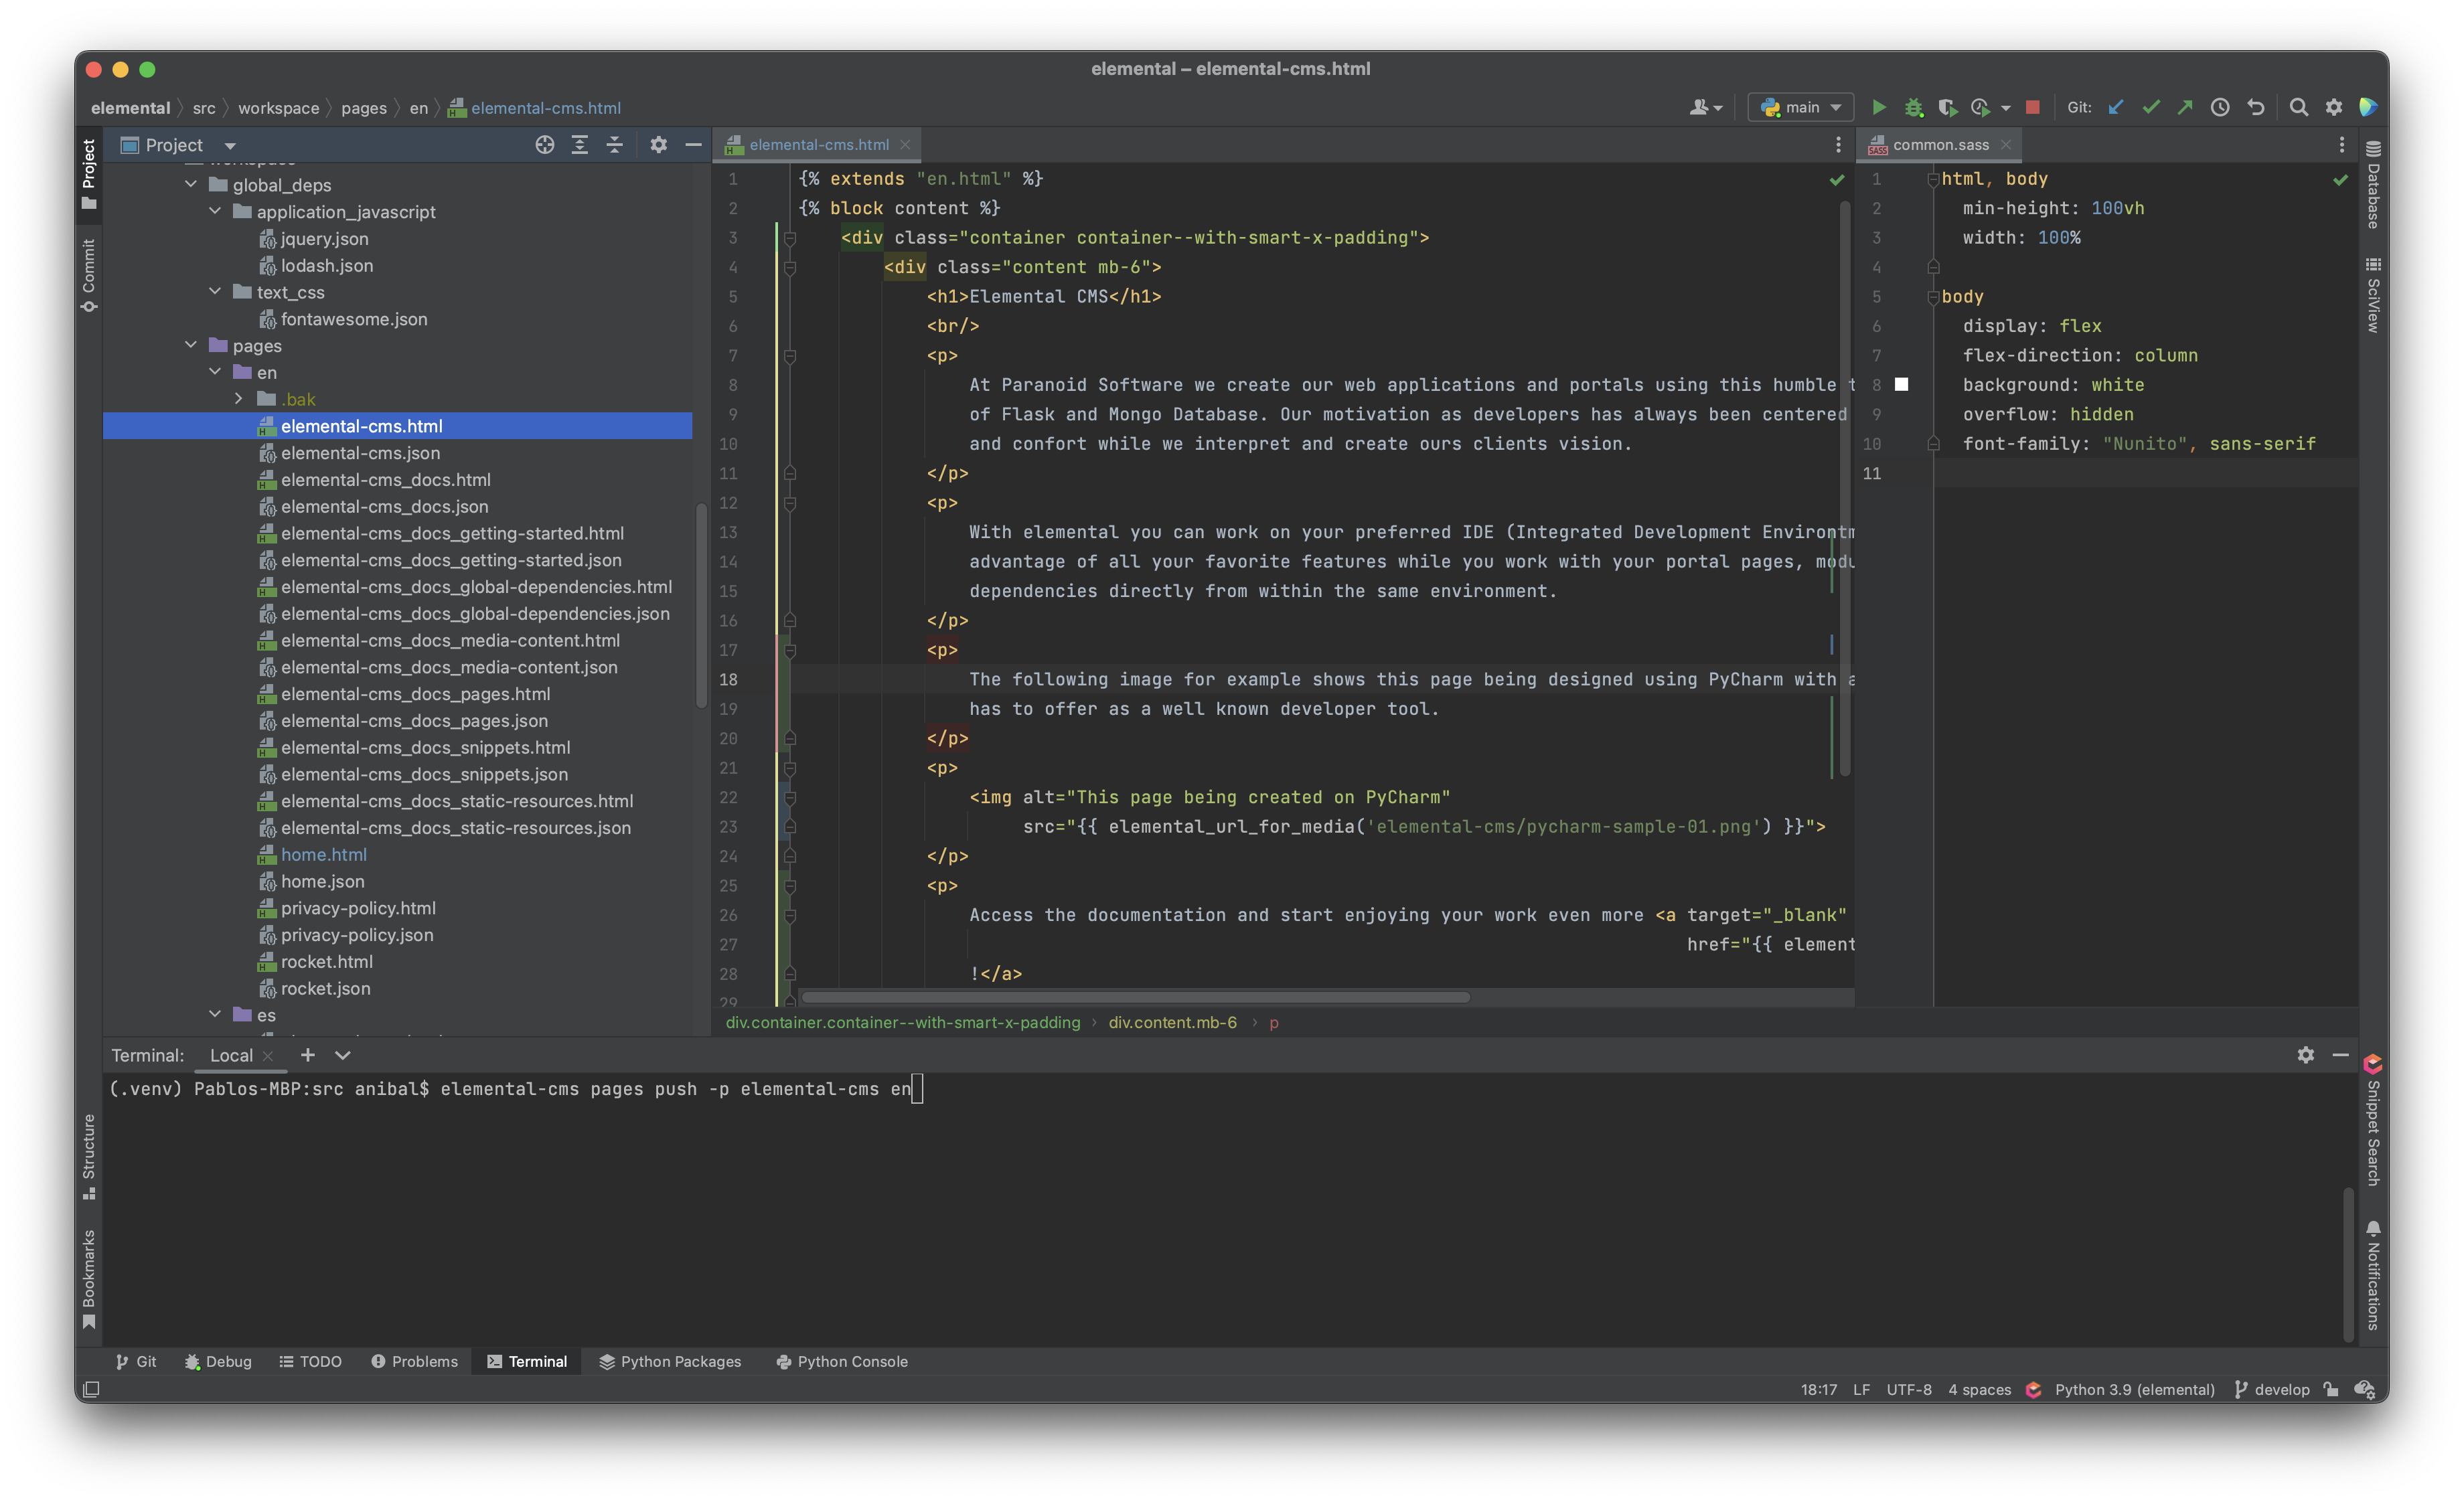
Task: Click the Python Console button
Action: pyautogui.click(x=852, y=1361)
